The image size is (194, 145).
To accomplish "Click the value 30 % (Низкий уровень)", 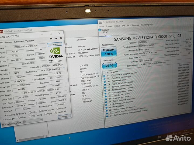I will [89, 49].
